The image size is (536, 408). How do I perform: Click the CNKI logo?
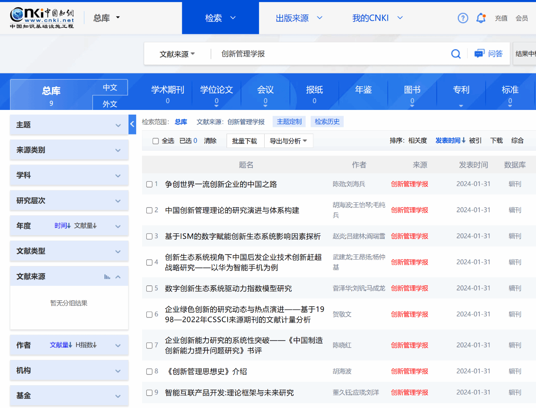pos(42,18)
